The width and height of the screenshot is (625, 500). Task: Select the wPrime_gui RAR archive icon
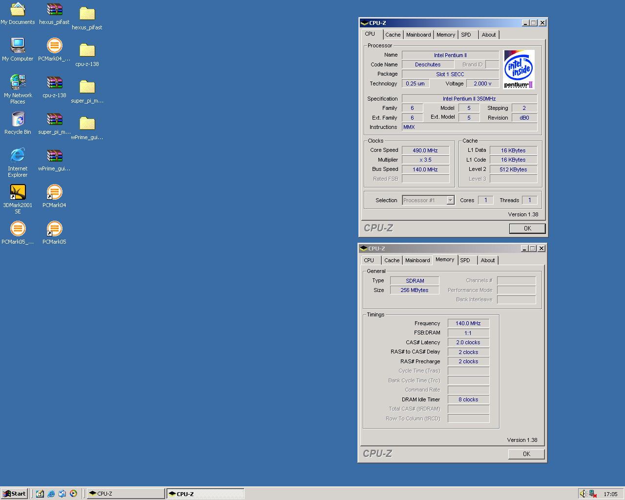pos(54,160)
